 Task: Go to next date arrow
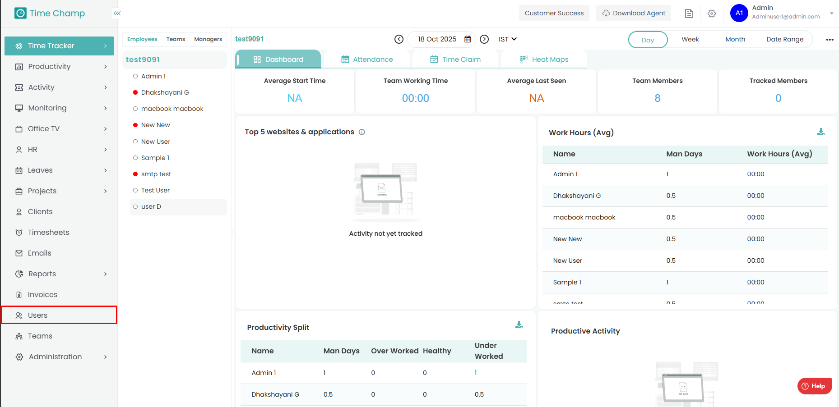(484, 39)
